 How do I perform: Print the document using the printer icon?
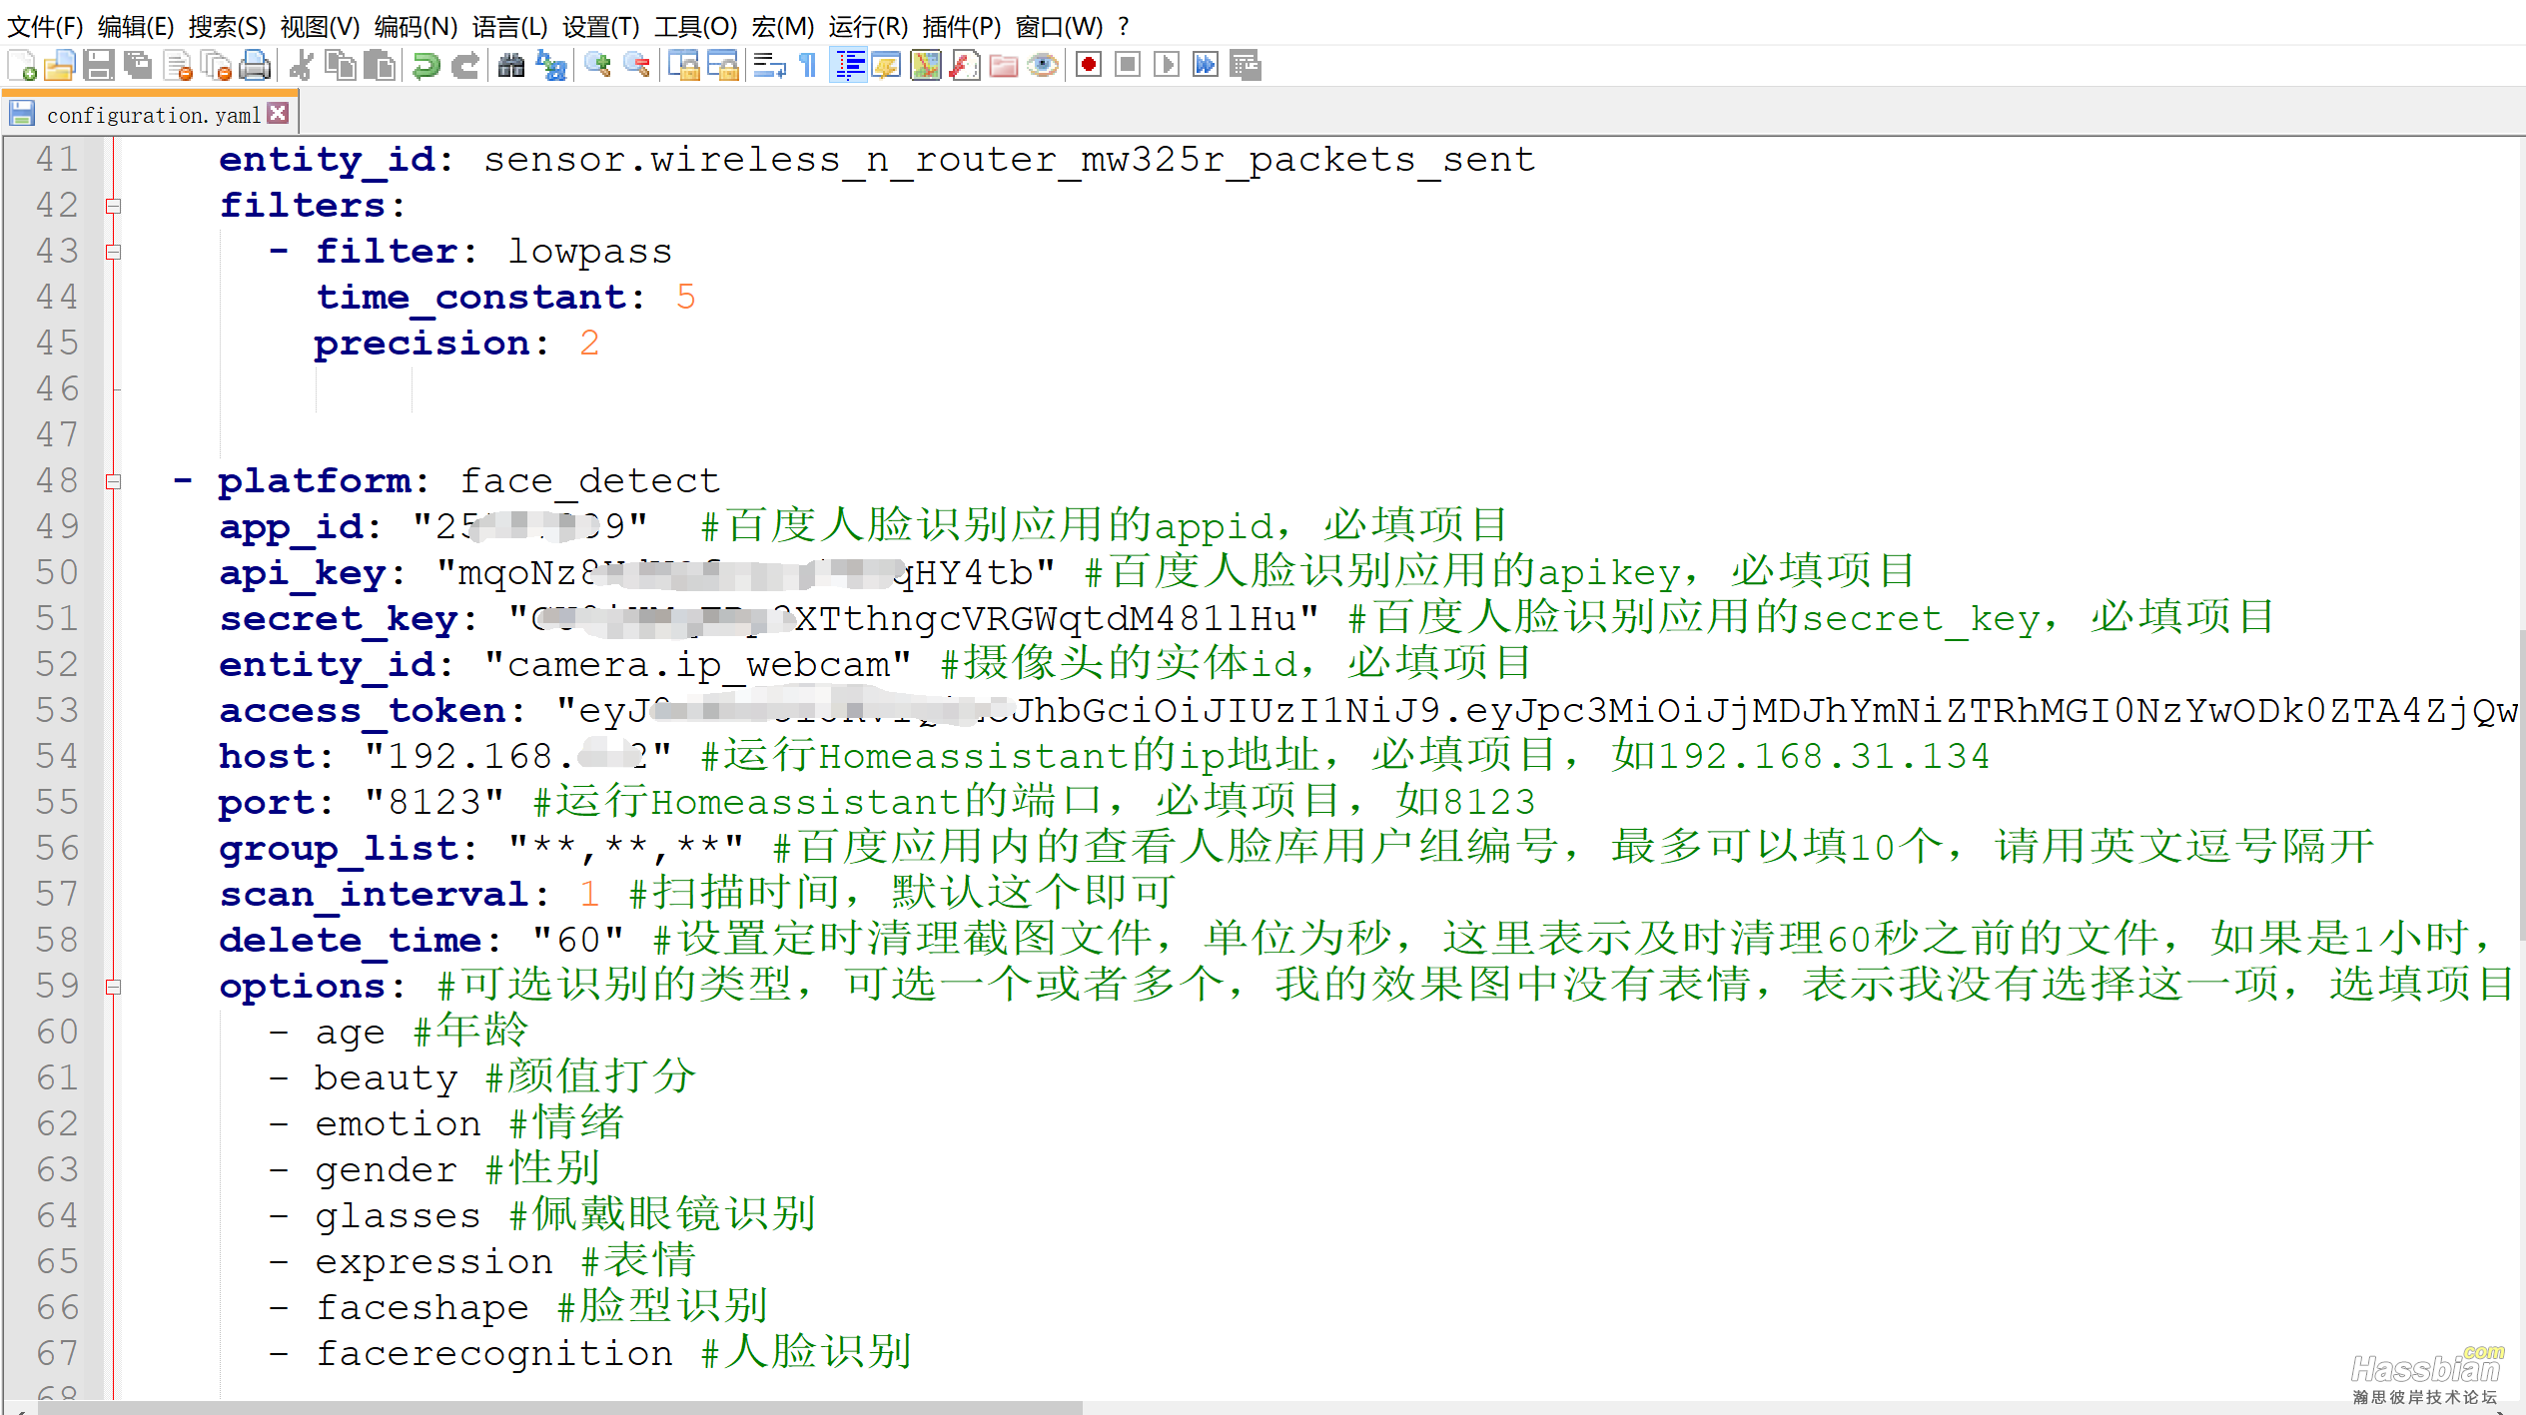point(256,66)
